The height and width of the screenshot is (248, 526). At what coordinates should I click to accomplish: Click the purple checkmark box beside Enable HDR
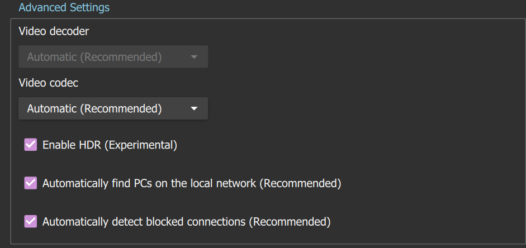30,145
